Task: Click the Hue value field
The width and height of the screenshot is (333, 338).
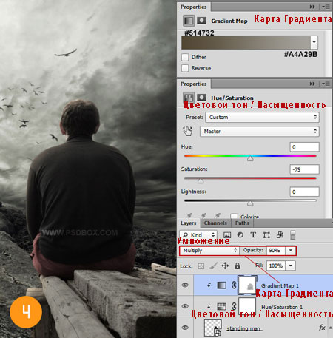Action: tap(304, 147)
